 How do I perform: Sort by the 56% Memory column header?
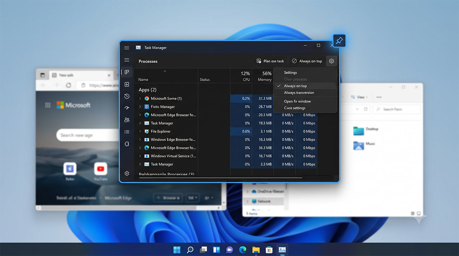pyautogui.click(x=262, y=76)
